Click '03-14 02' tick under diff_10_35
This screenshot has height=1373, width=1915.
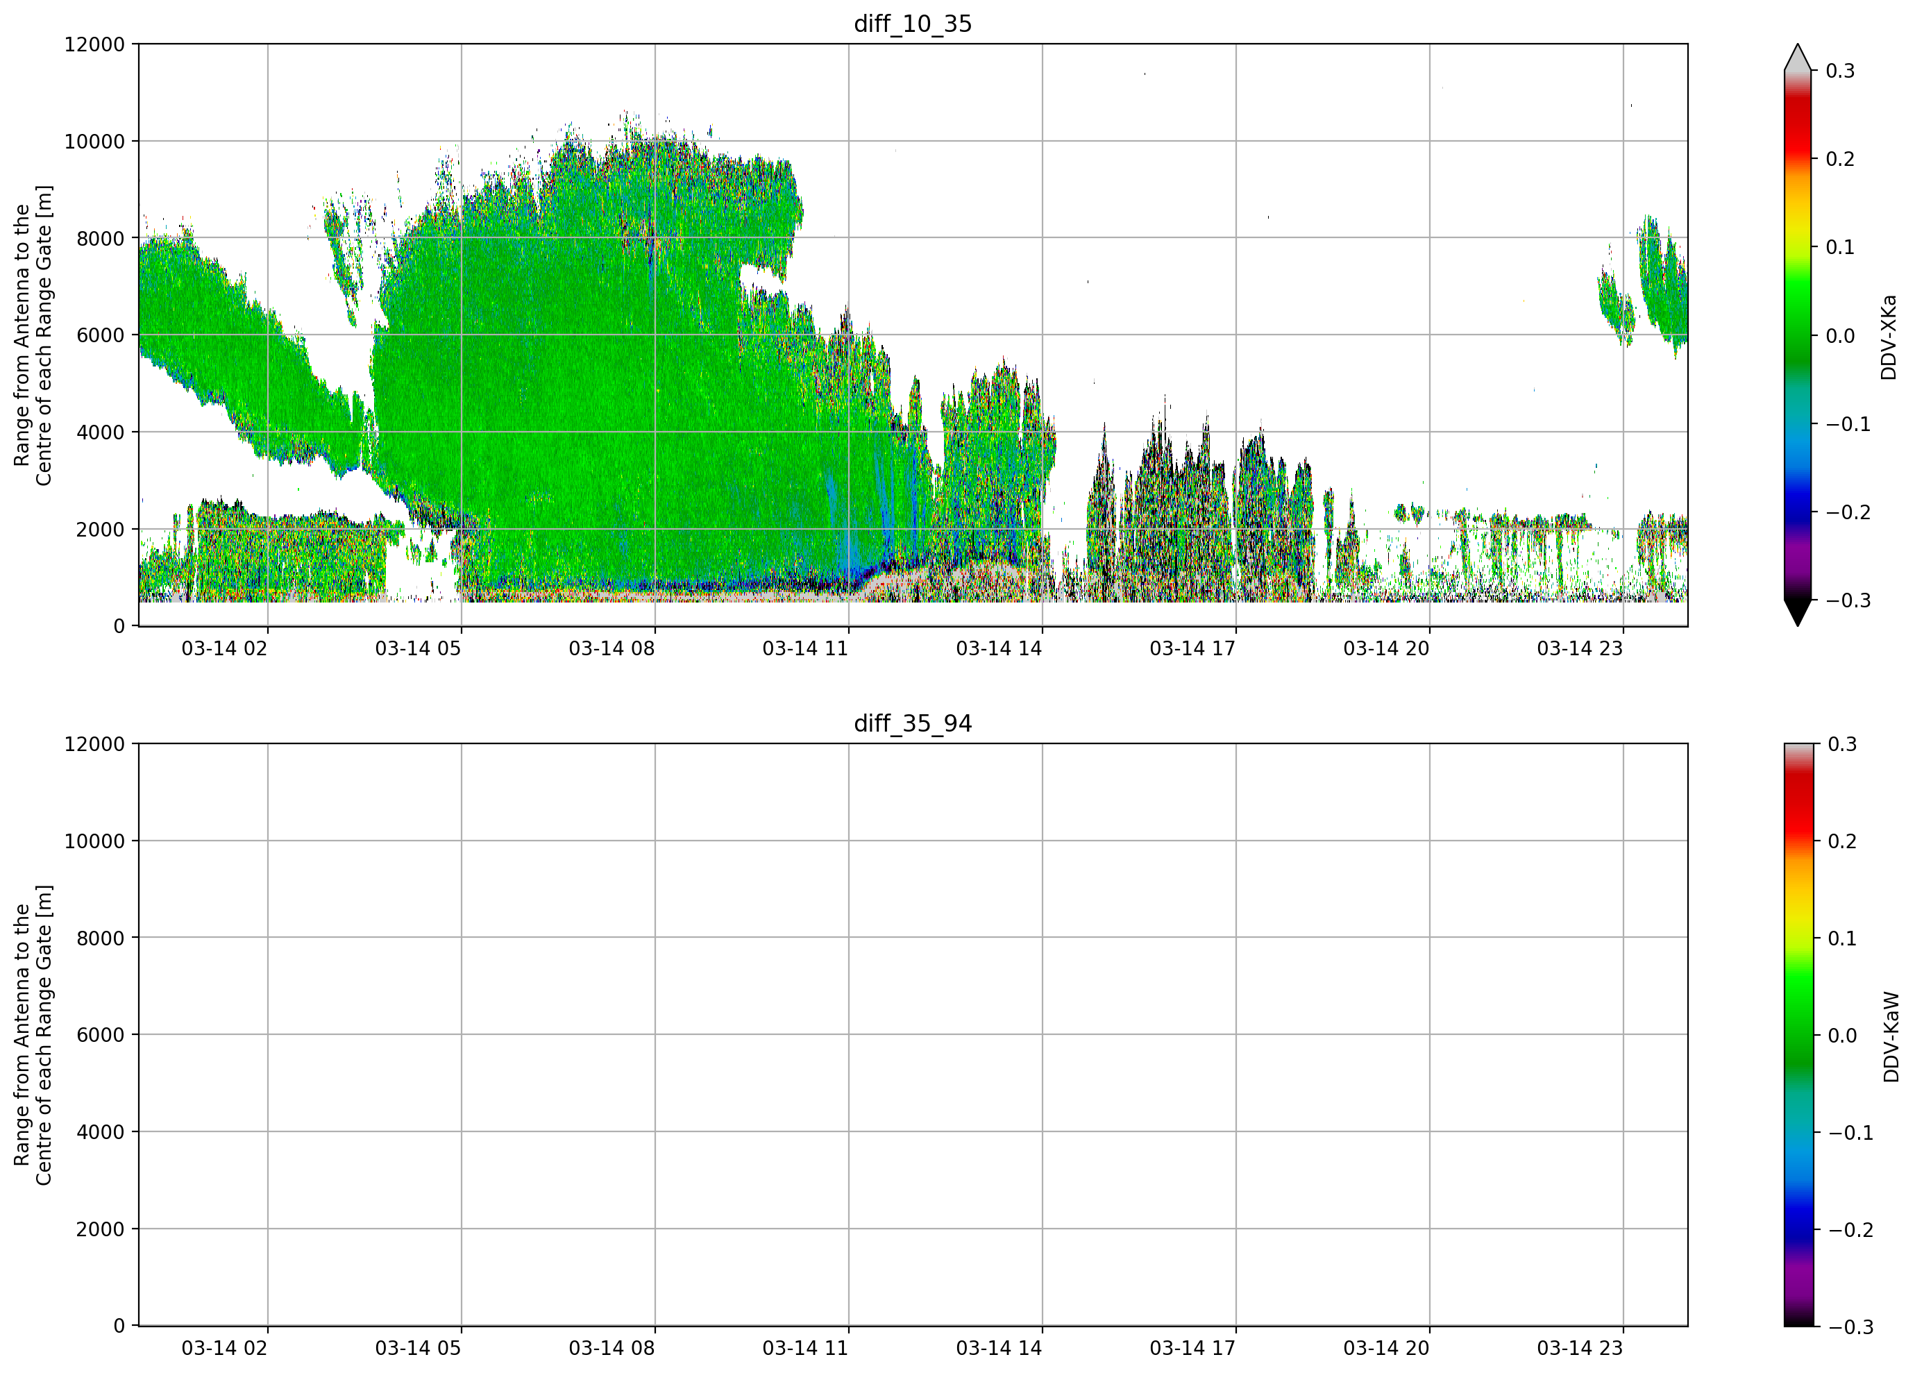[x=225, y=648]
